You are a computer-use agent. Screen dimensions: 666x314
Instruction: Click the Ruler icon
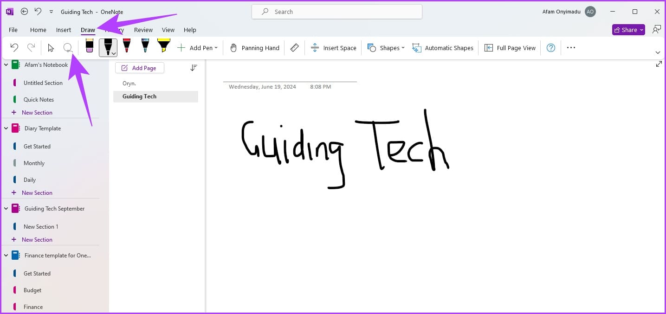tap(294, 47)
